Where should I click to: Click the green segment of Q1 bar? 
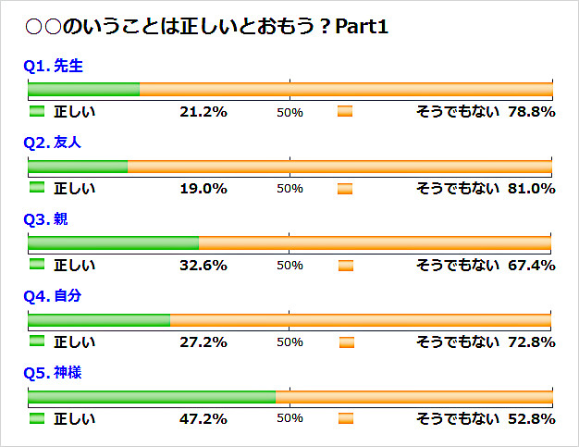point(84,90)
